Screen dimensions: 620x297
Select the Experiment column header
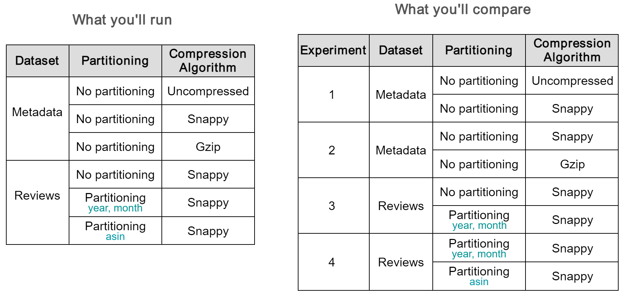[x=333, y=50]
